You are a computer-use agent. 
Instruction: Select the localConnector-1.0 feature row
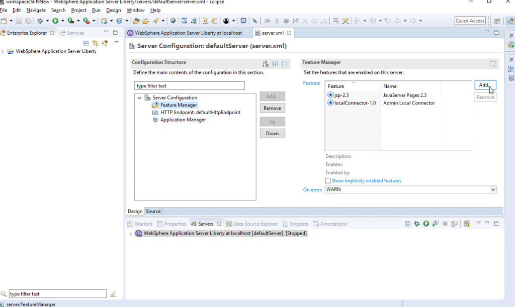point(398,103)
